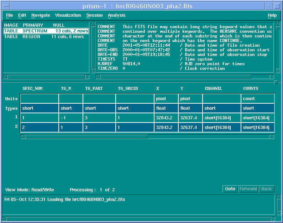Viewport: 283px width, 223px height.
Task: Open the Help menu
Action: (x=272, y=15)
